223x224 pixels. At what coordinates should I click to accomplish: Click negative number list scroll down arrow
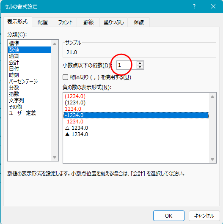(x=212, y=159)
